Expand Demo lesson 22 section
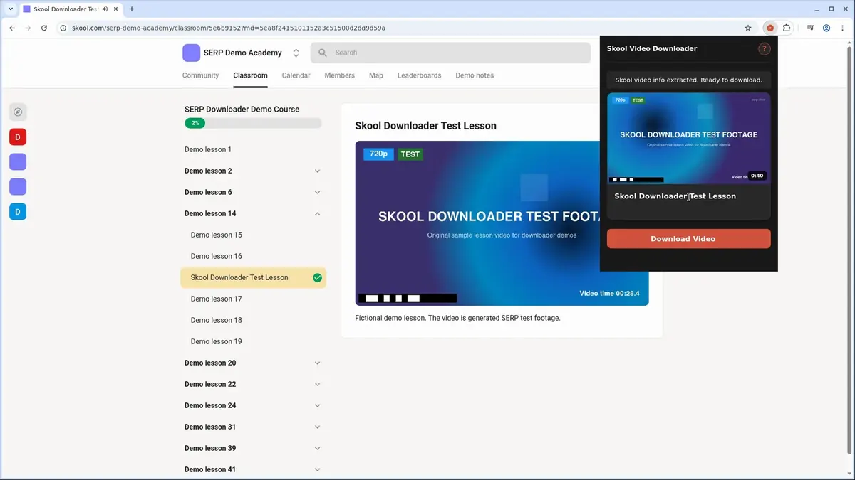The image size is (855, 480). click(x=318, y=385)
